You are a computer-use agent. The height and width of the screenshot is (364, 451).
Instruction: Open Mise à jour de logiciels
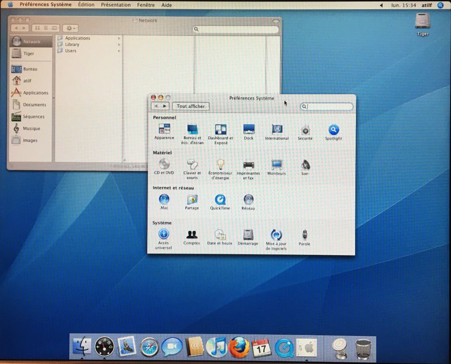(276, 235)
